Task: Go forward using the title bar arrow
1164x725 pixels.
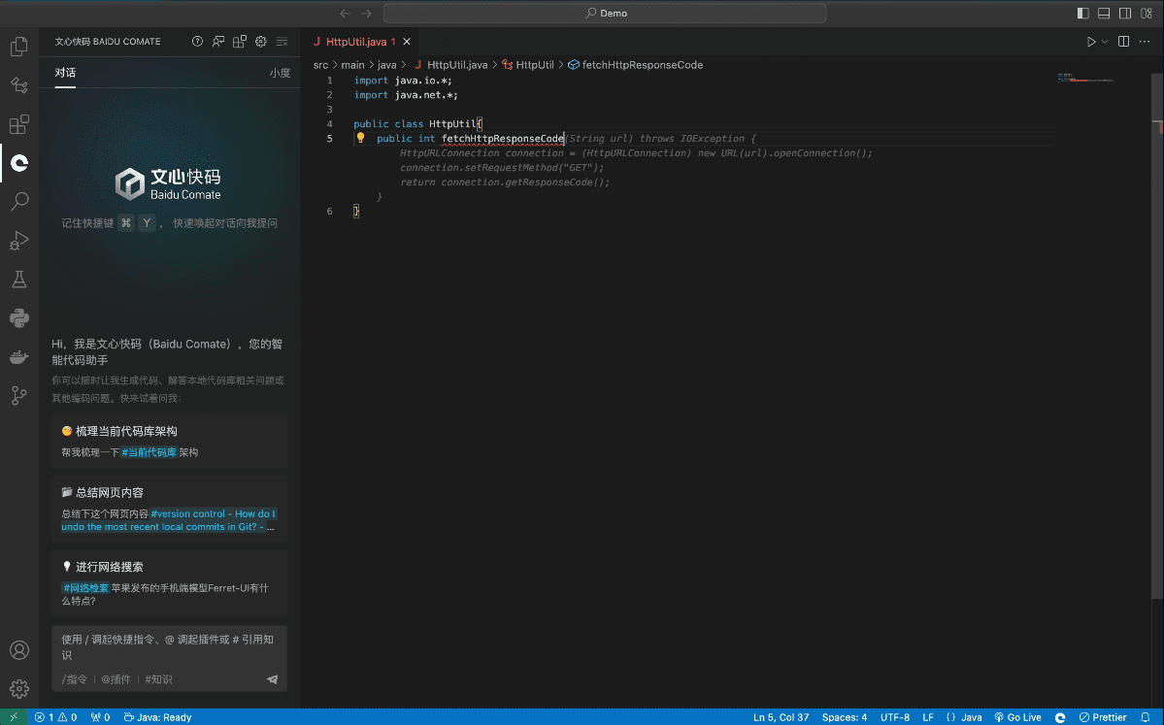Action: click(366, 14)
